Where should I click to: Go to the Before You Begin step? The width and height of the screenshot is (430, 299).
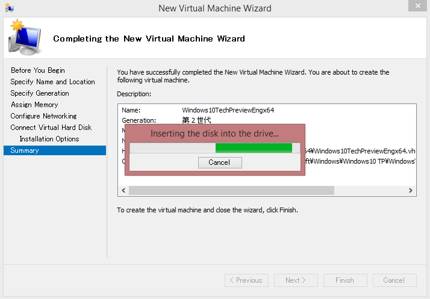pos(38,70)
